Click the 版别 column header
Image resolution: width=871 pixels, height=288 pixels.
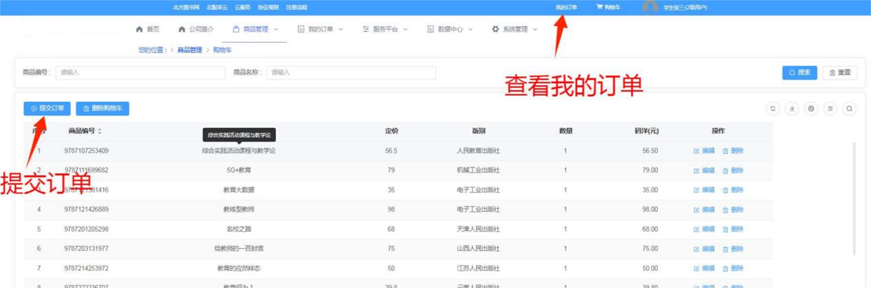point(478,131)
